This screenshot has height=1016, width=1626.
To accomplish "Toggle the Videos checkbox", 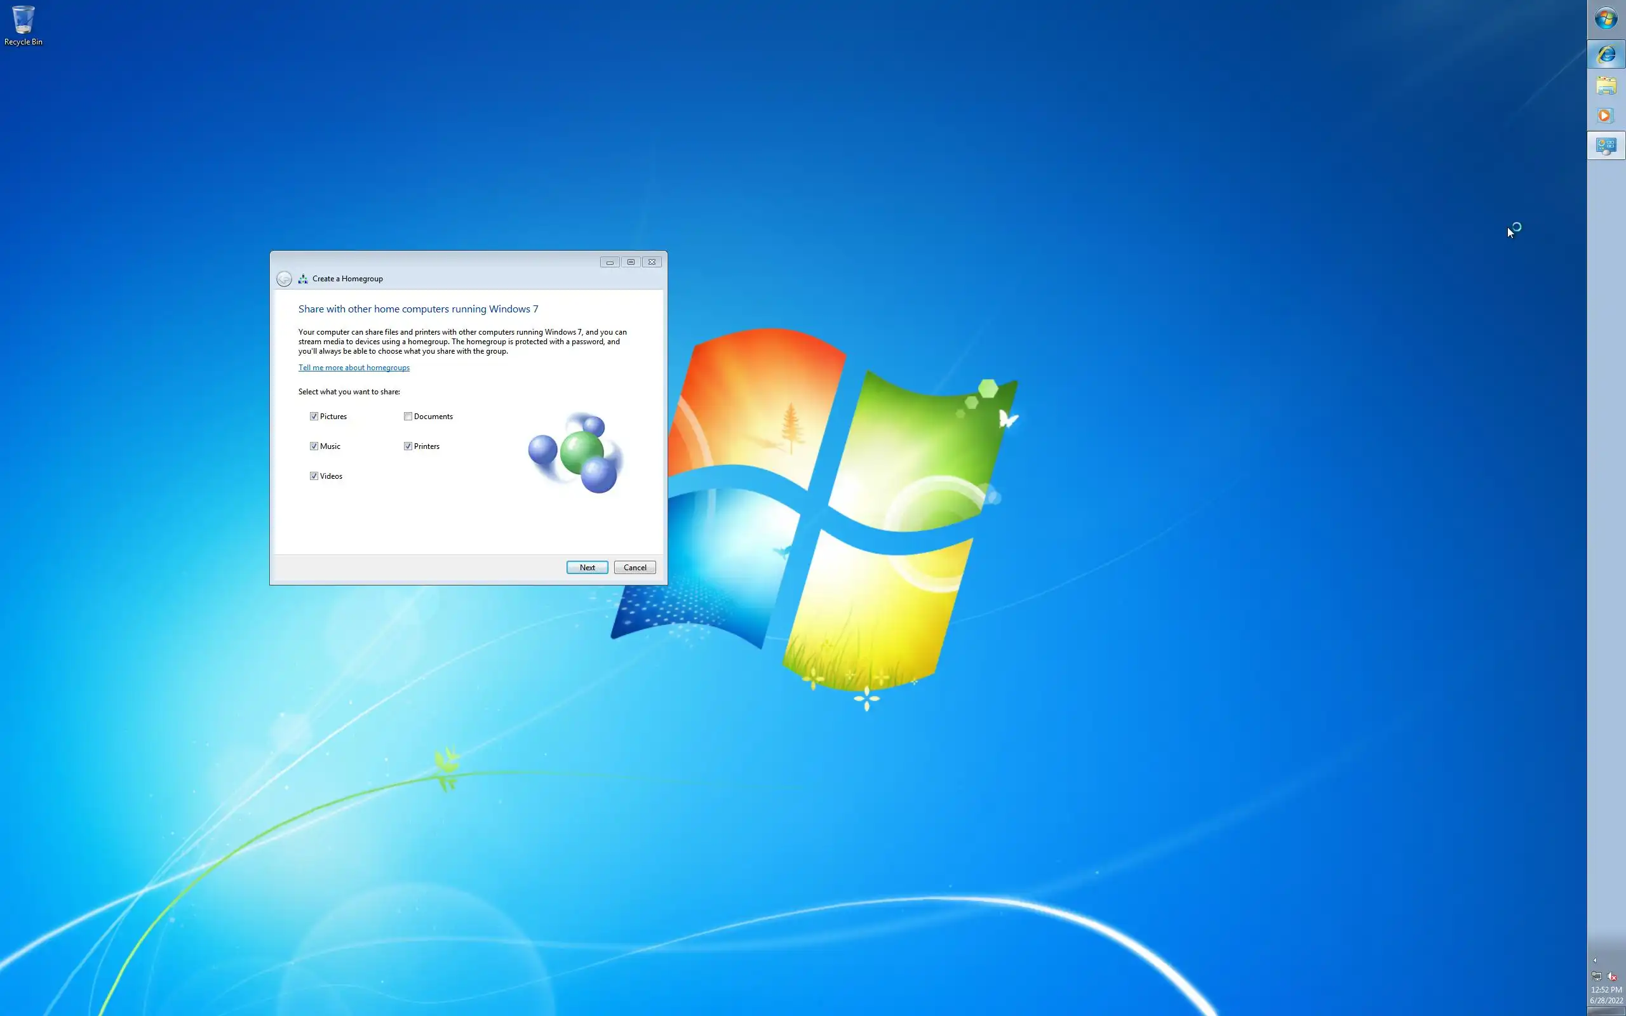I will (314, 476).
